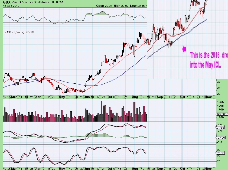Click Nov on the bottom indicator date axis
The width and height of the screenshot is (228, 170).
click(x=209, y=169)
